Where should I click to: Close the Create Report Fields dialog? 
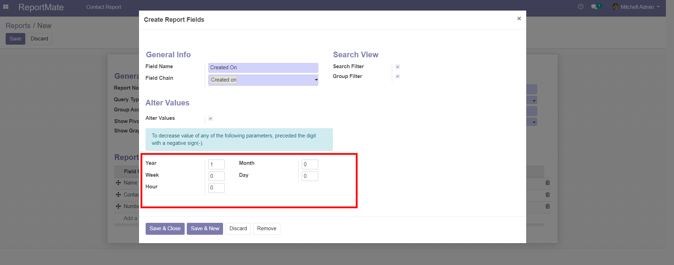[x=519, y=19]
